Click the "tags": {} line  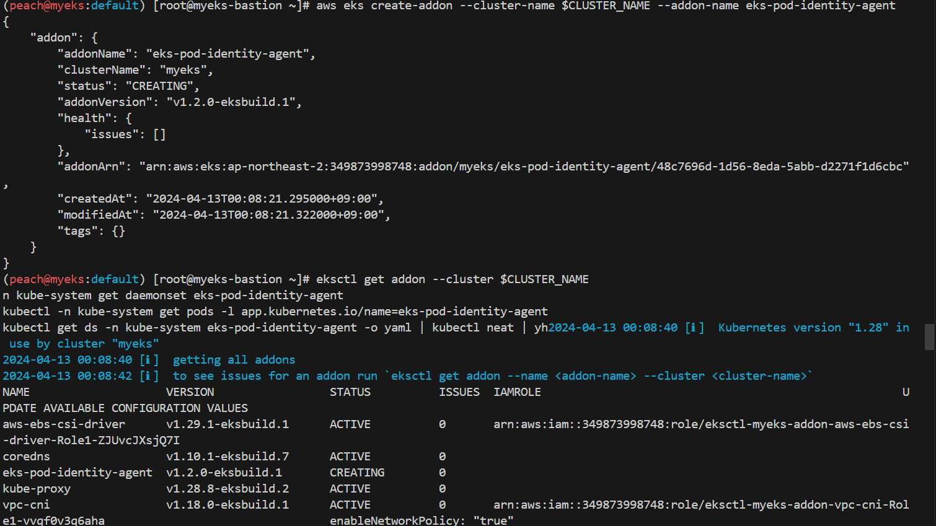91,231
